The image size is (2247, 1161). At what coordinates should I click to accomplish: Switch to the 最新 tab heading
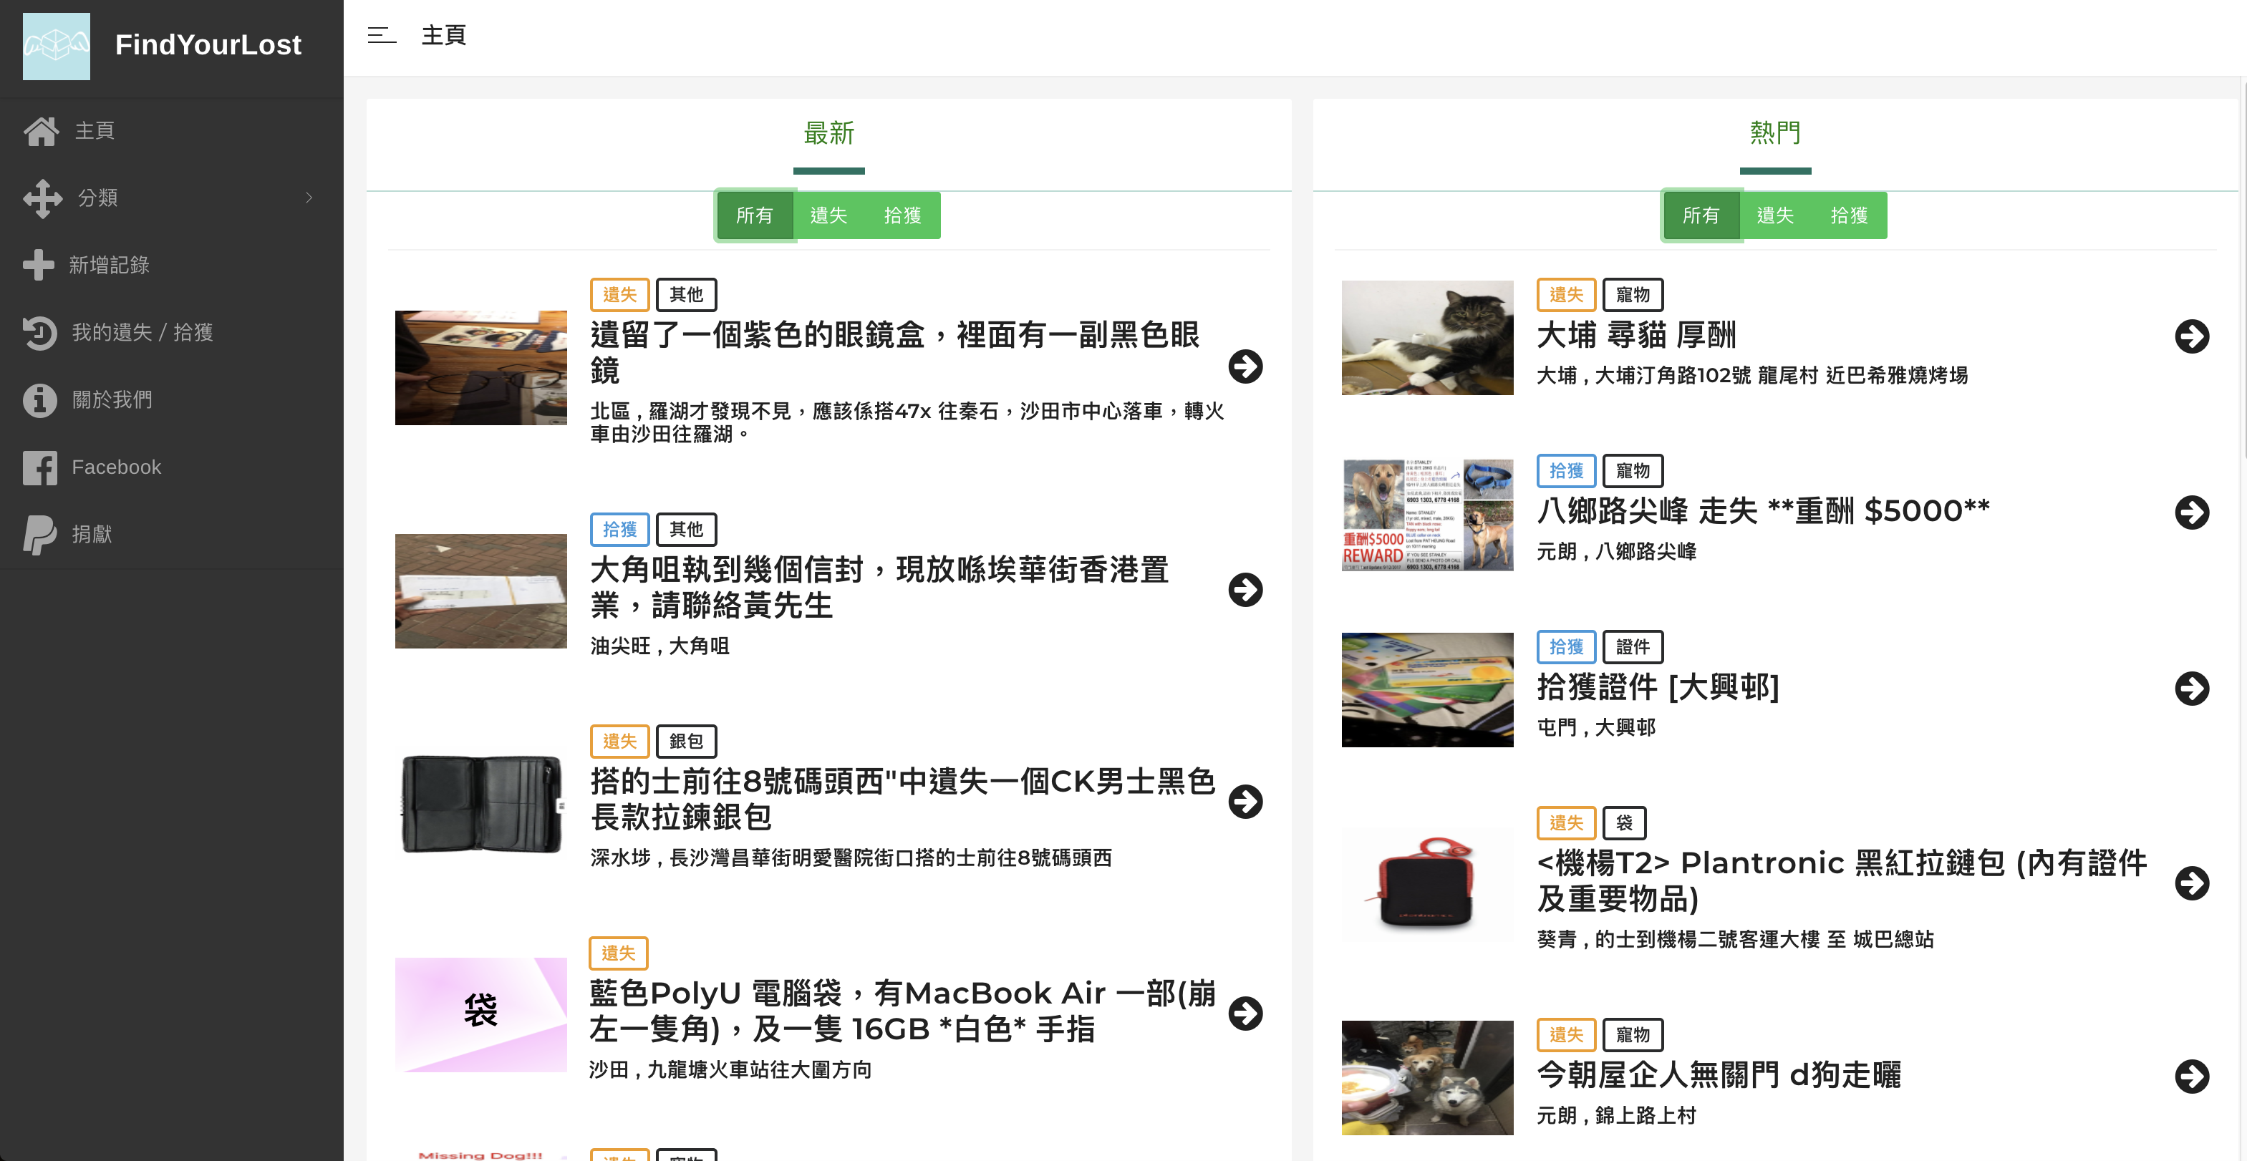(828, 133)
